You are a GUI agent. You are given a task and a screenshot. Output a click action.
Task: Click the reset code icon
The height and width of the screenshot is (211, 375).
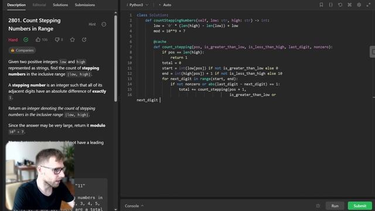pos(340,5)
